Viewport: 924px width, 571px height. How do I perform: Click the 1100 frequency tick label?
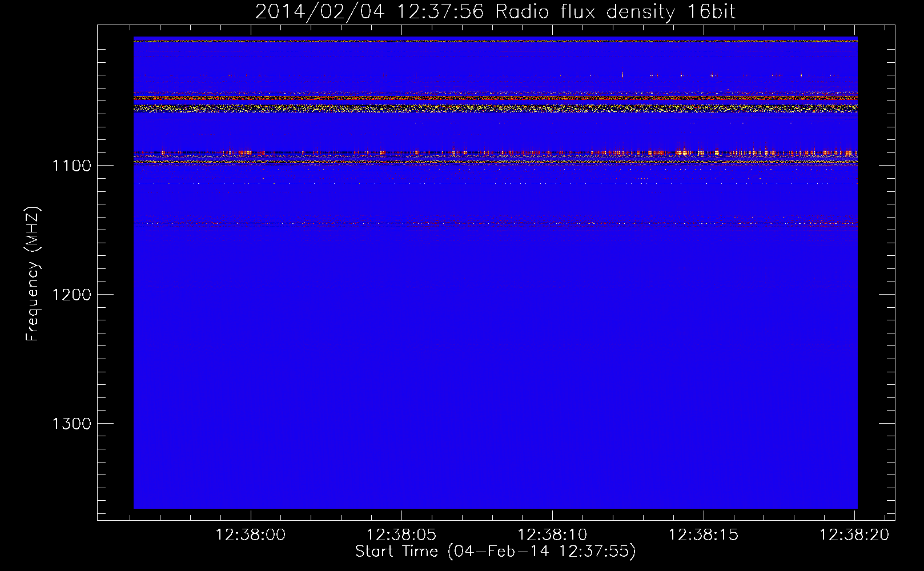pyautogui.click(x=72, y=166)
